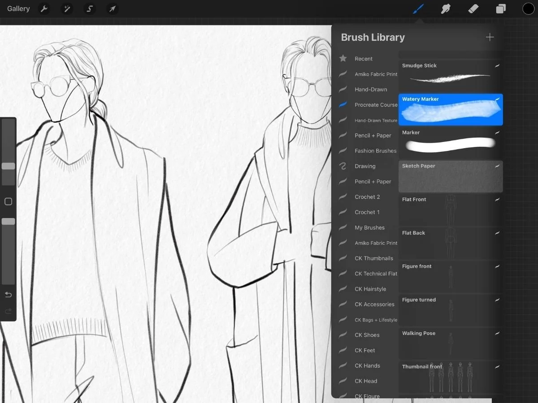Tap the Redo arrow
Image resolution: width=538 pixels, height=403 pixels.
point(8,311)
